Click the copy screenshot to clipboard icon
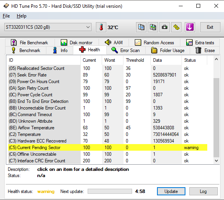 (x=153, y=27)
